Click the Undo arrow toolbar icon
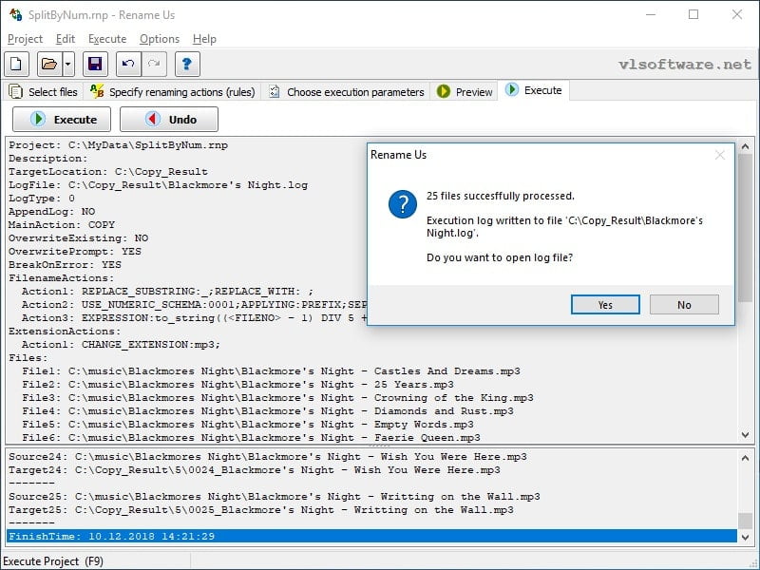The image size is (760, 570). 128,64
